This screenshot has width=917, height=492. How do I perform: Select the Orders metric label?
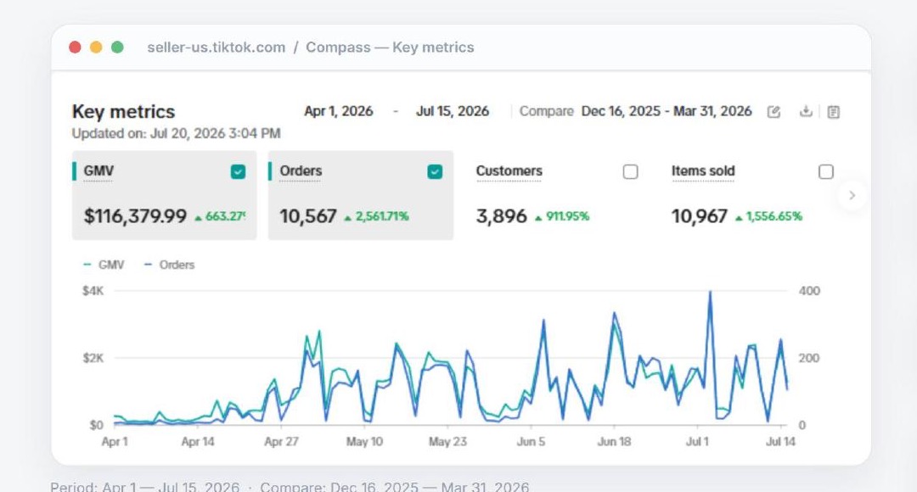[301, 171]
